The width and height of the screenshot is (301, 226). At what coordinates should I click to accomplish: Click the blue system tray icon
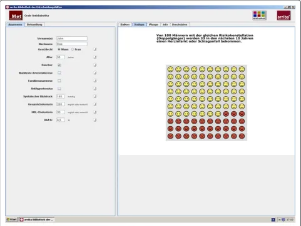(273, 220)
